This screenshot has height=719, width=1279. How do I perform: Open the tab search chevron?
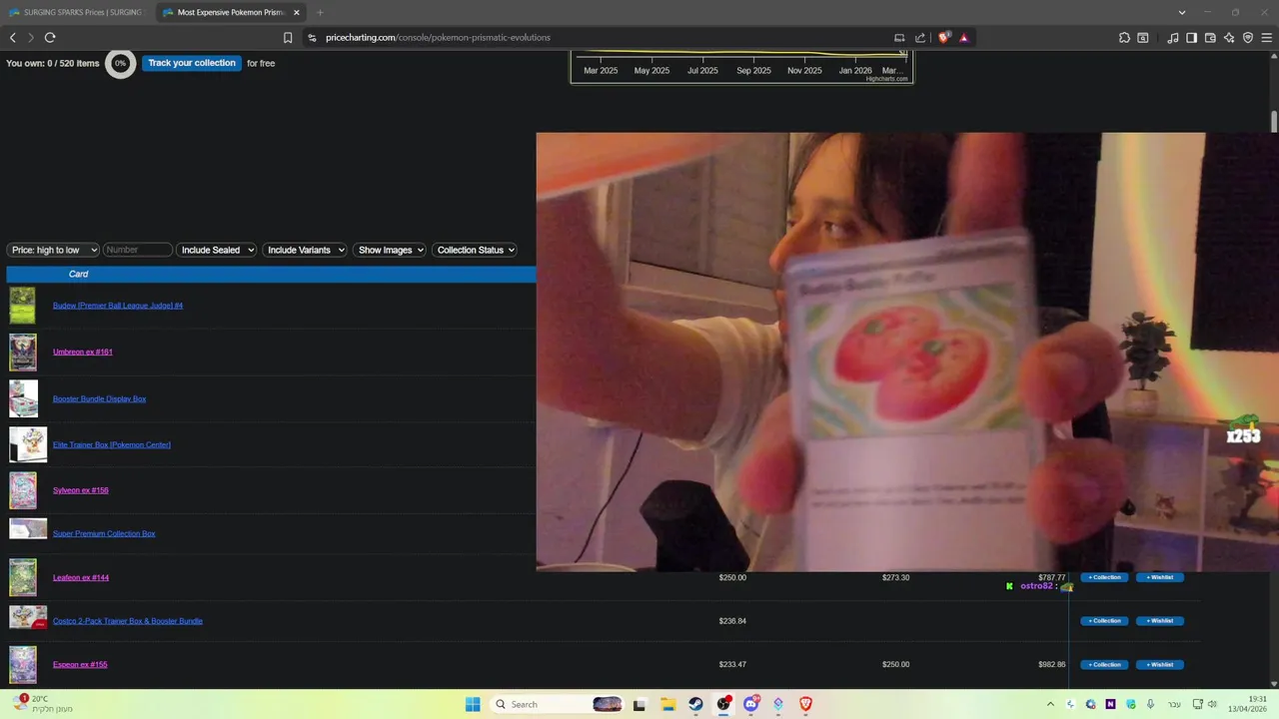click(1182, 13)
